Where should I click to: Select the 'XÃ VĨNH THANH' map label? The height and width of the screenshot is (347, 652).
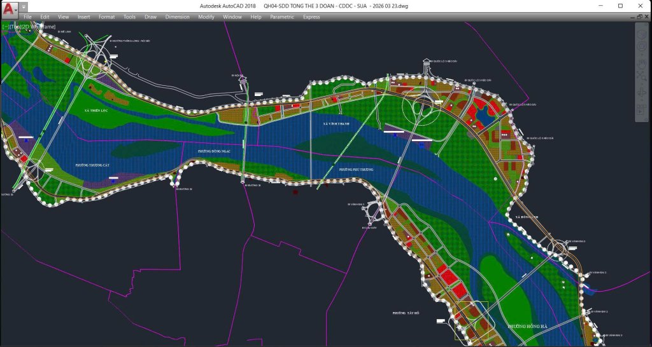(336, 124)
